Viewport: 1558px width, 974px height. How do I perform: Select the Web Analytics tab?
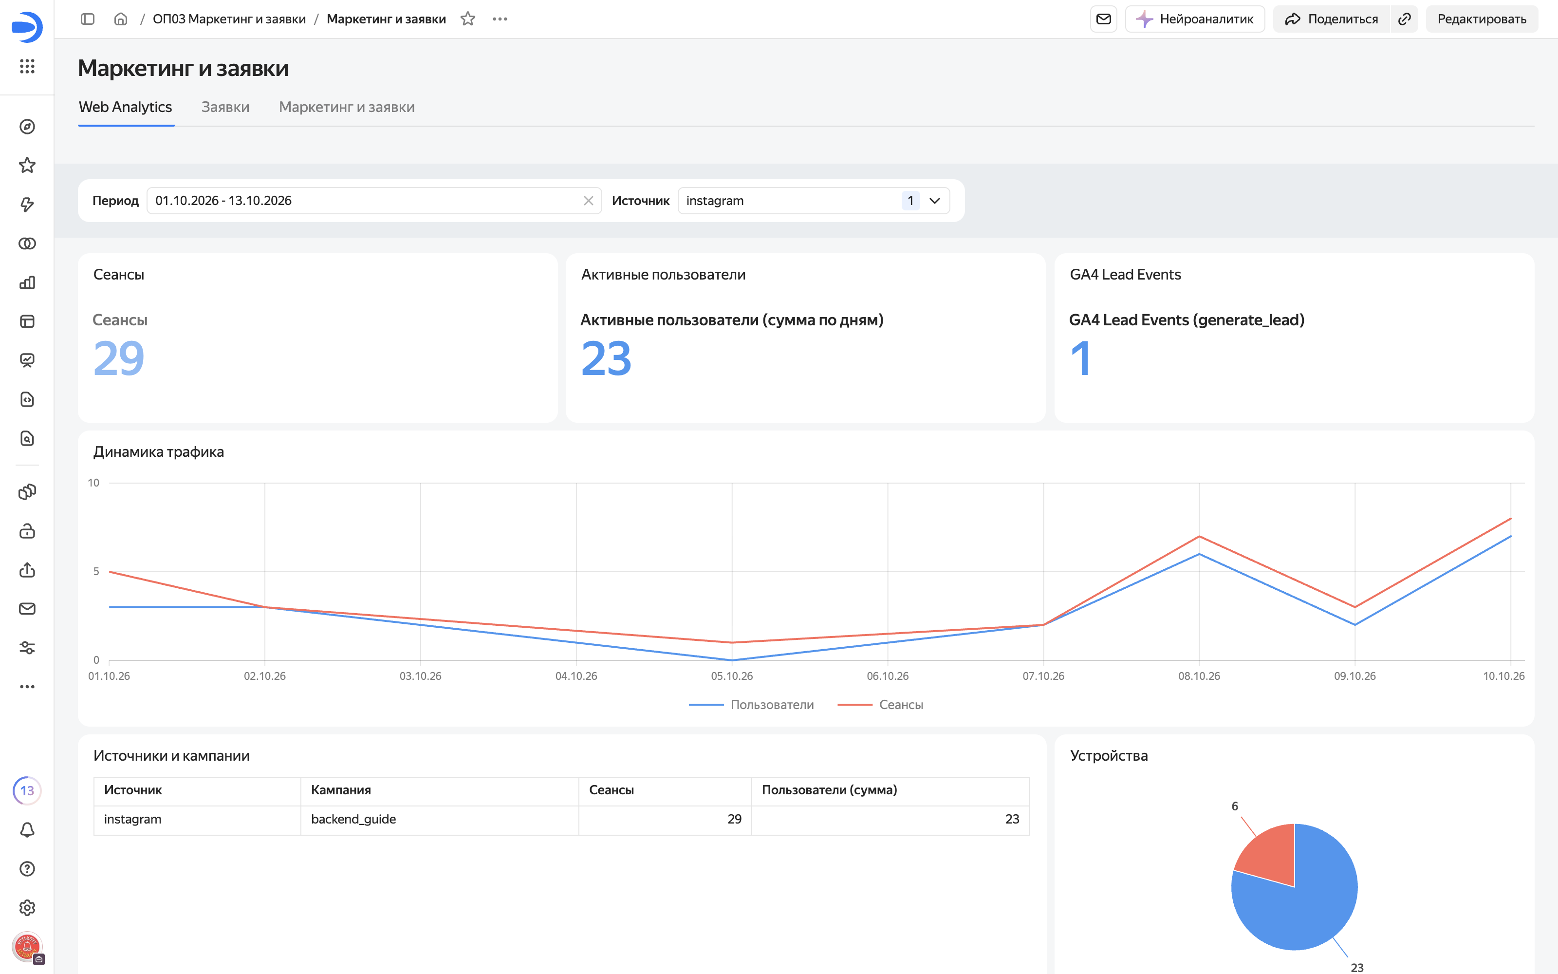pos(126,107)
